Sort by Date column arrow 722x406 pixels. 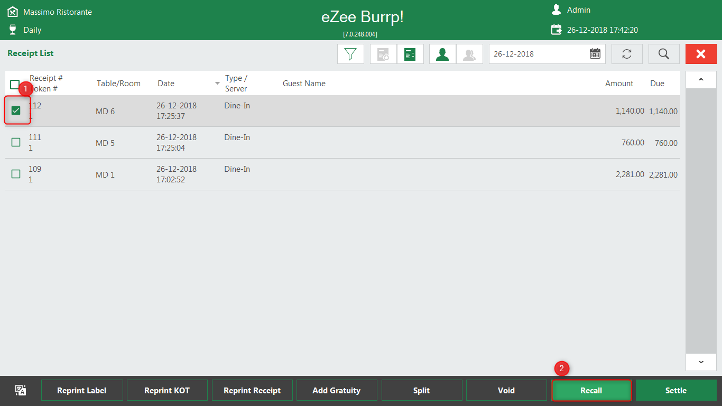pyautogui.click(x=217, y=84)
